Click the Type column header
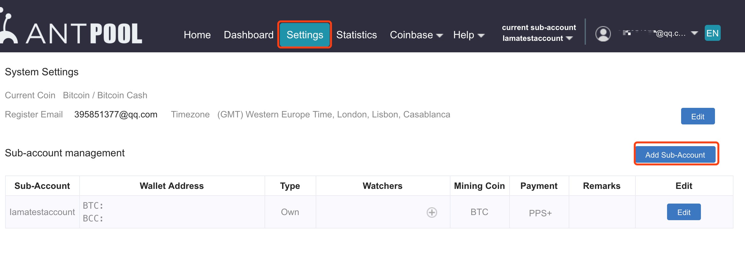Screen dimensions: 745x261 290,186
